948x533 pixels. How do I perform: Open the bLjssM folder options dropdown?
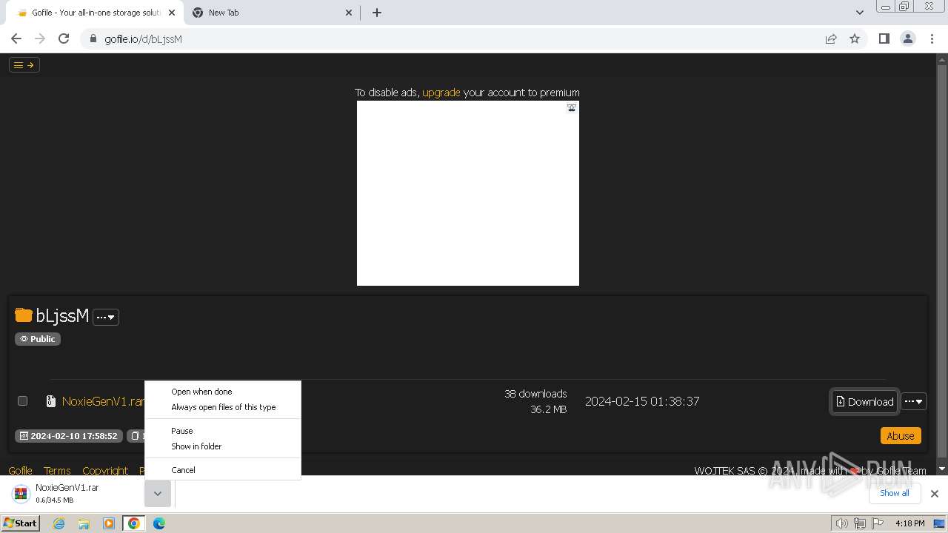tap(106, 317)
